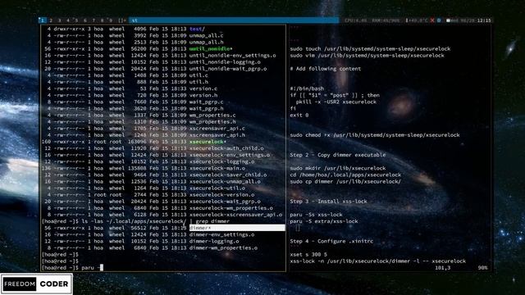The width and height of the screenshot is (525, 295).
Task: Click the 'version.h' file name
Action: [x=203, y=95]
